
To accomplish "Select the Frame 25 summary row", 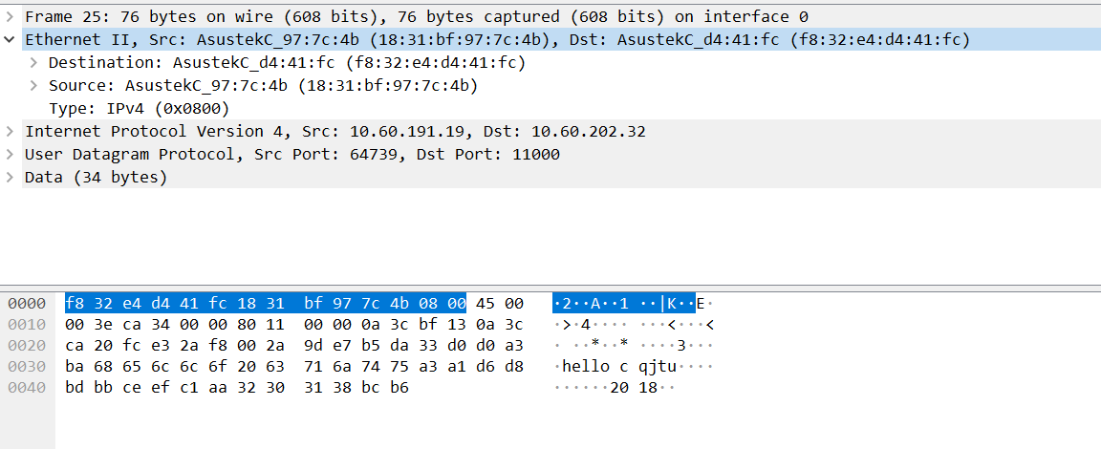I will 550,16.
